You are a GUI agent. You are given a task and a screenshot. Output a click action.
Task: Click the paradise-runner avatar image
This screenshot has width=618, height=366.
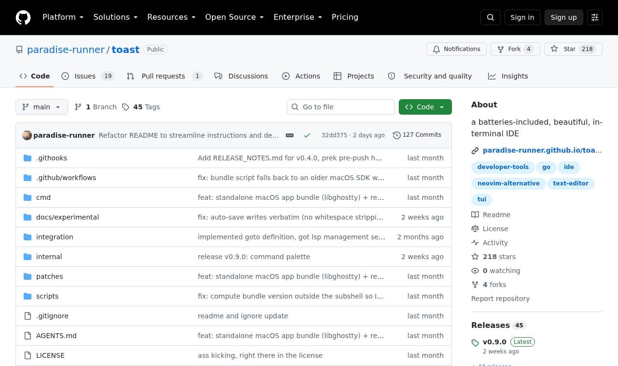(27, 135)
